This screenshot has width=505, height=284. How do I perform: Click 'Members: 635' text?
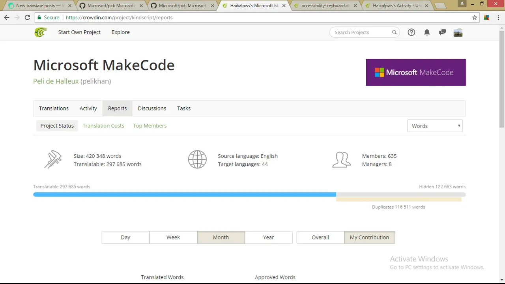tap(379, 156)
